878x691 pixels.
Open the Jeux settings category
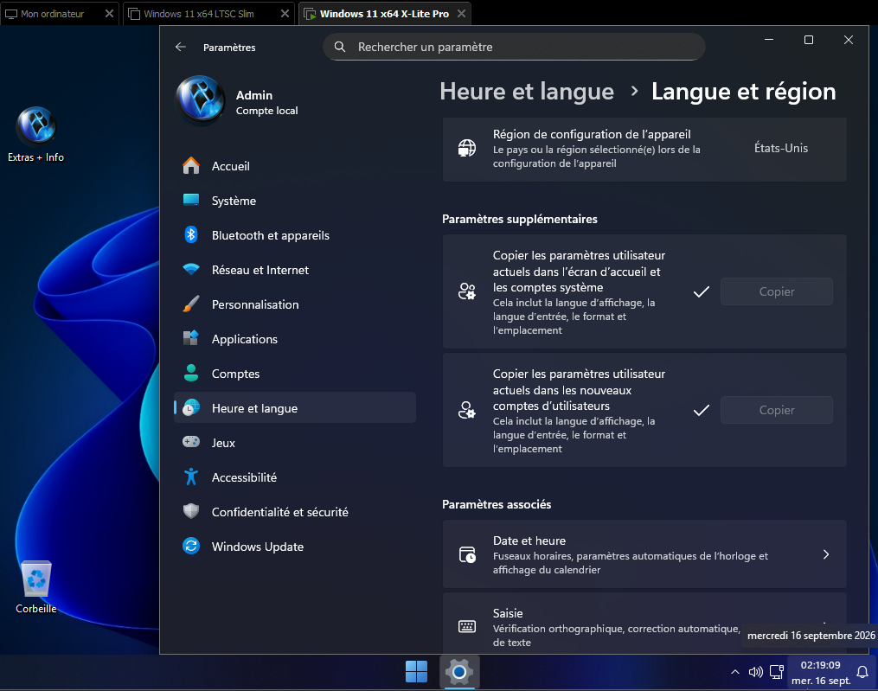pyautogui.click(x=294, y=443)
